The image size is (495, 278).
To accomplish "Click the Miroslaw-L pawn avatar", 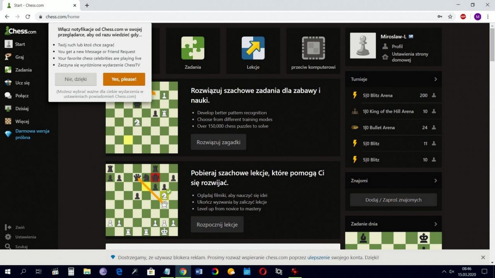I will point(363,45).
